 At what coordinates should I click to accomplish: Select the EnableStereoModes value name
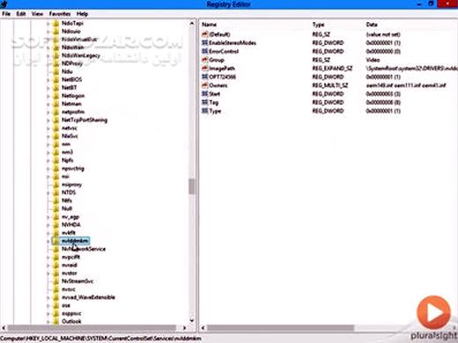tap(233, 43)
